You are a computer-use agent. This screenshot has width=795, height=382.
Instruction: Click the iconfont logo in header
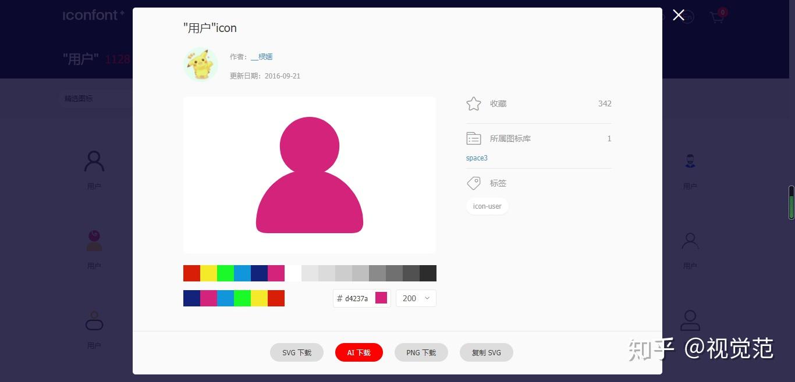94,15
